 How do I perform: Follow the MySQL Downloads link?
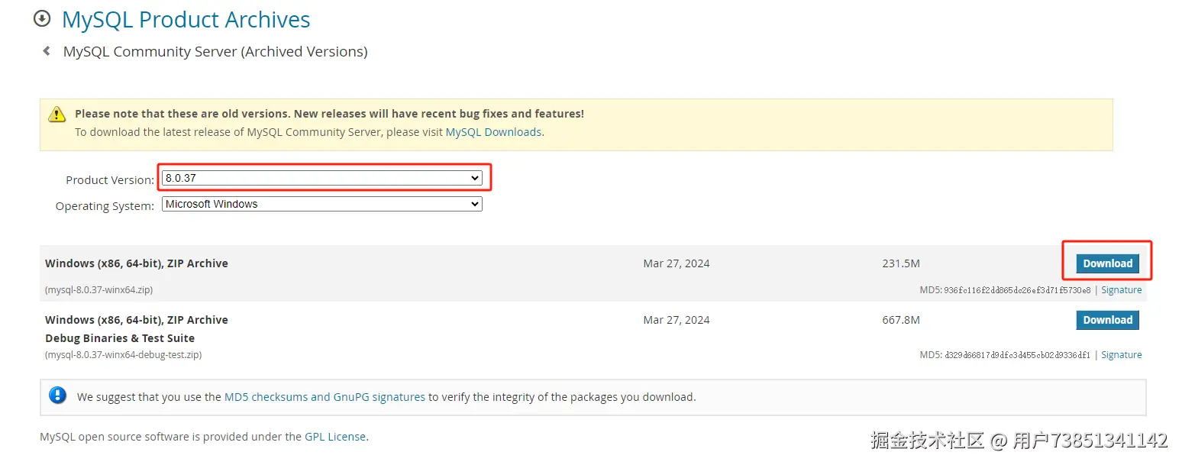pos(493,132)
